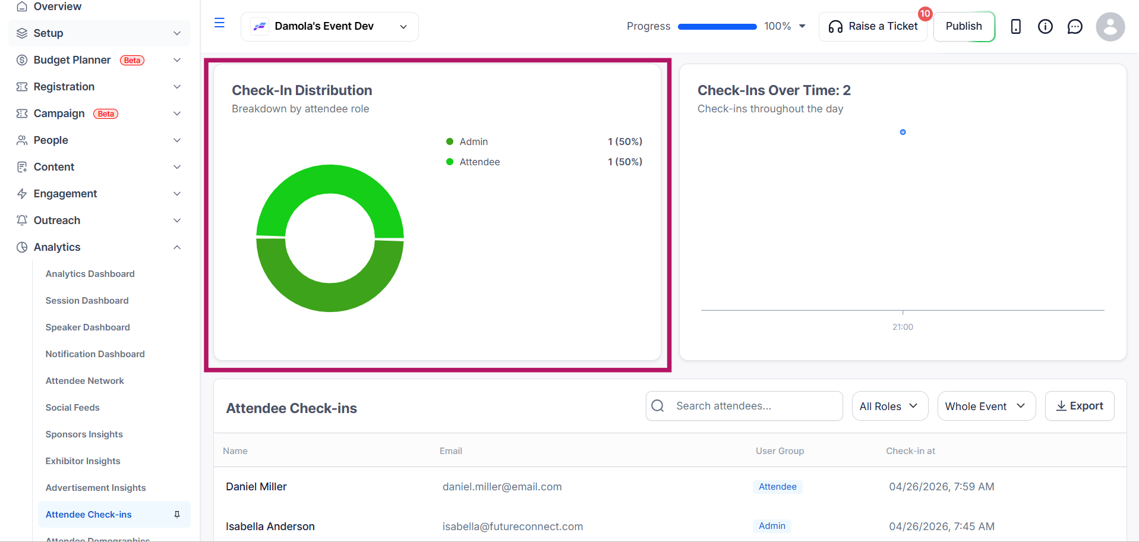Open Damola's Event Dev selector
The height and width of the screenshot is (542, 1139).
tap(329, 27)
